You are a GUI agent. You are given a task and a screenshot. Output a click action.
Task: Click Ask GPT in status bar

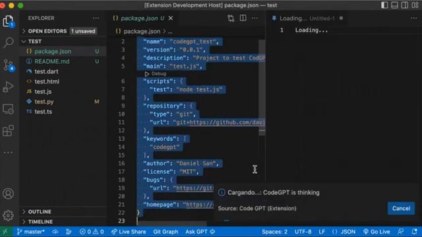(x=200, y=232)
